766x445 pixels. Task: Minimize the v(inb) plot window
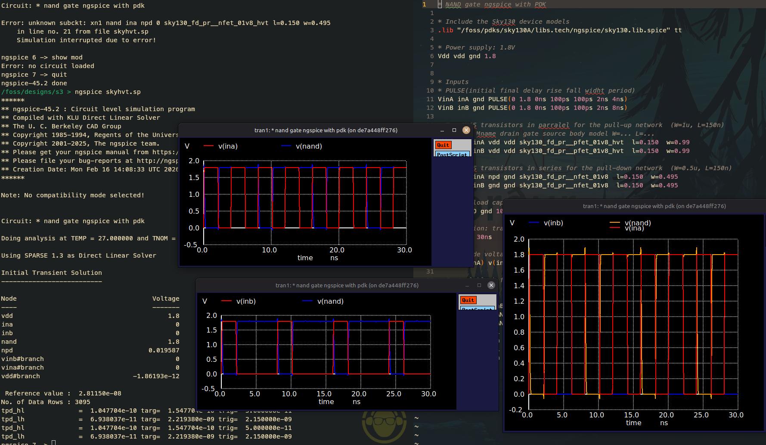point(467,285)
